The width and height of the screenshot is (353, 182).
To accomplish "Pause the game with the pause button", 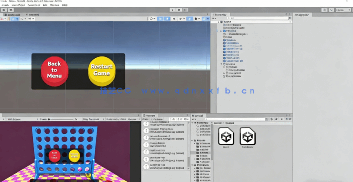I will point(179,10).
